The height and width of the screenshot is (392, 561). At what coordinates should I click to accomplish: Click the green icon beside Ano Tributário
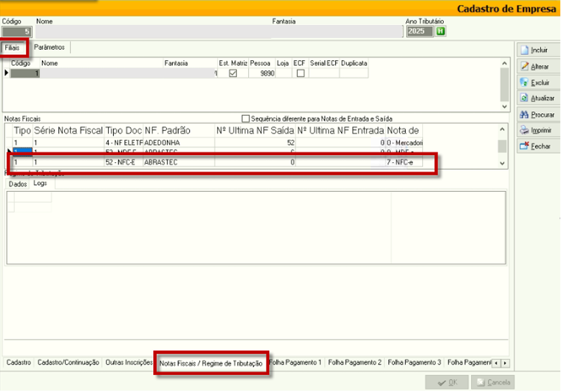click(x=441, y=31)
